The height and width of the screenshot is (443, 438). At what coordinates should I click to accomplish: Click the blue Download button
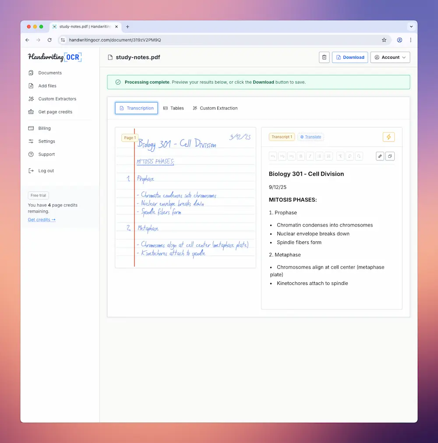(x=350, y=57)
